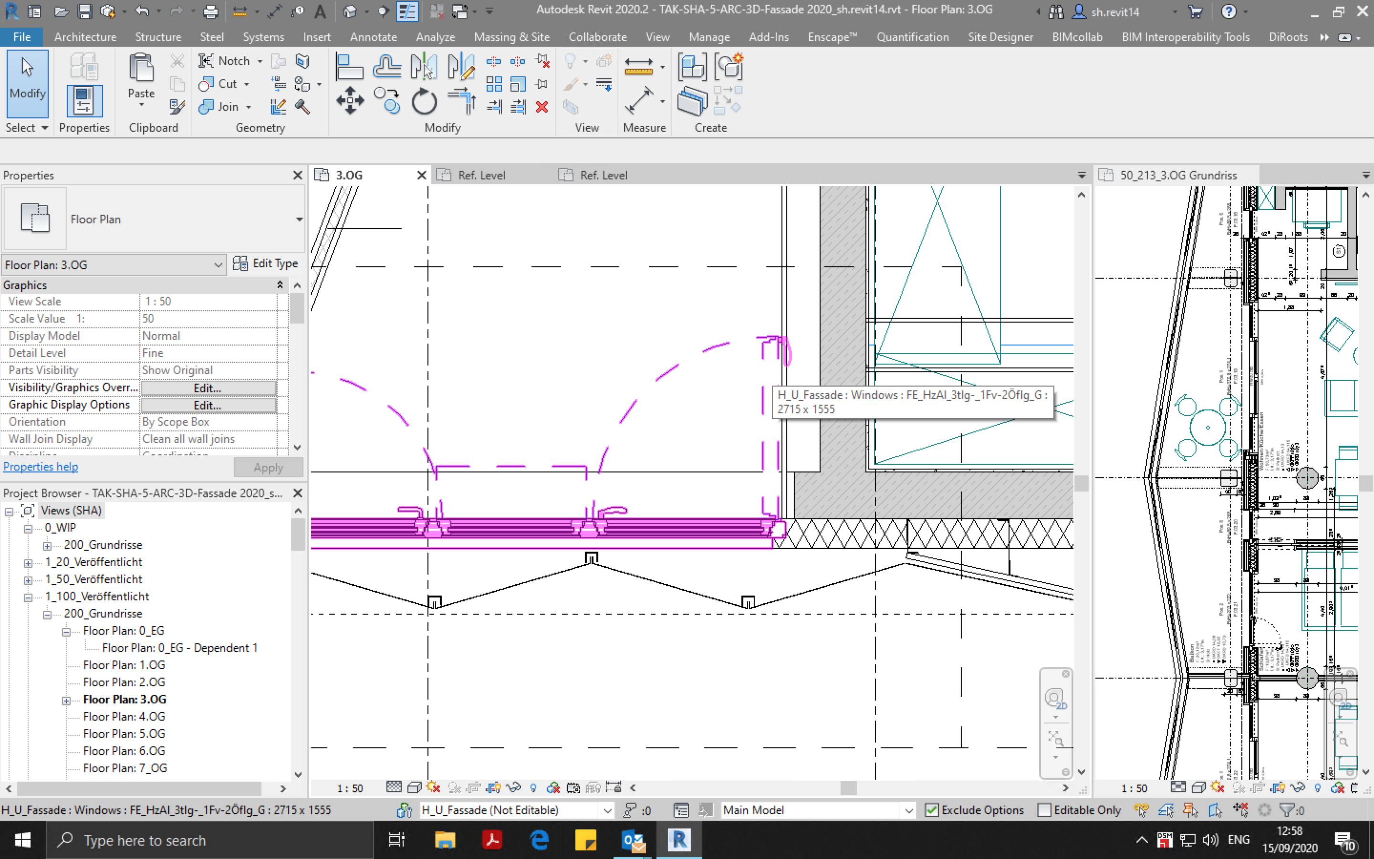The height and width of the screenshot is (859, 1374).
Task: Click the Windows search box in taskbar
Action: [210, 840]
